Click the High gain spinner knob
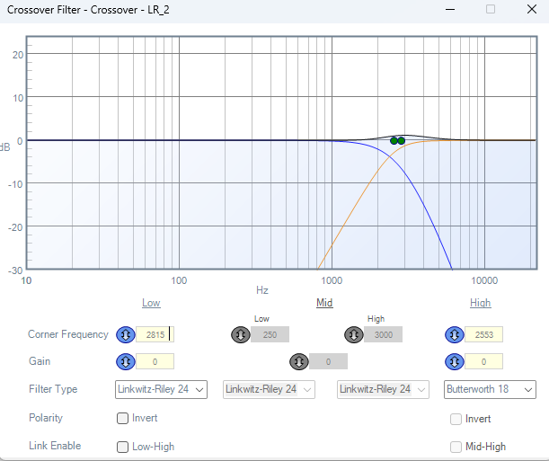Screen dimensions: 549x461 pos(454,361)
